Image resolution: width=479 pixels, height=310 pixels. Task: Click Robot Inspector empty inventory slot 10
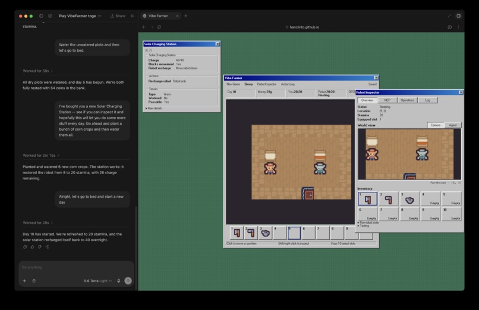point(452,214)
